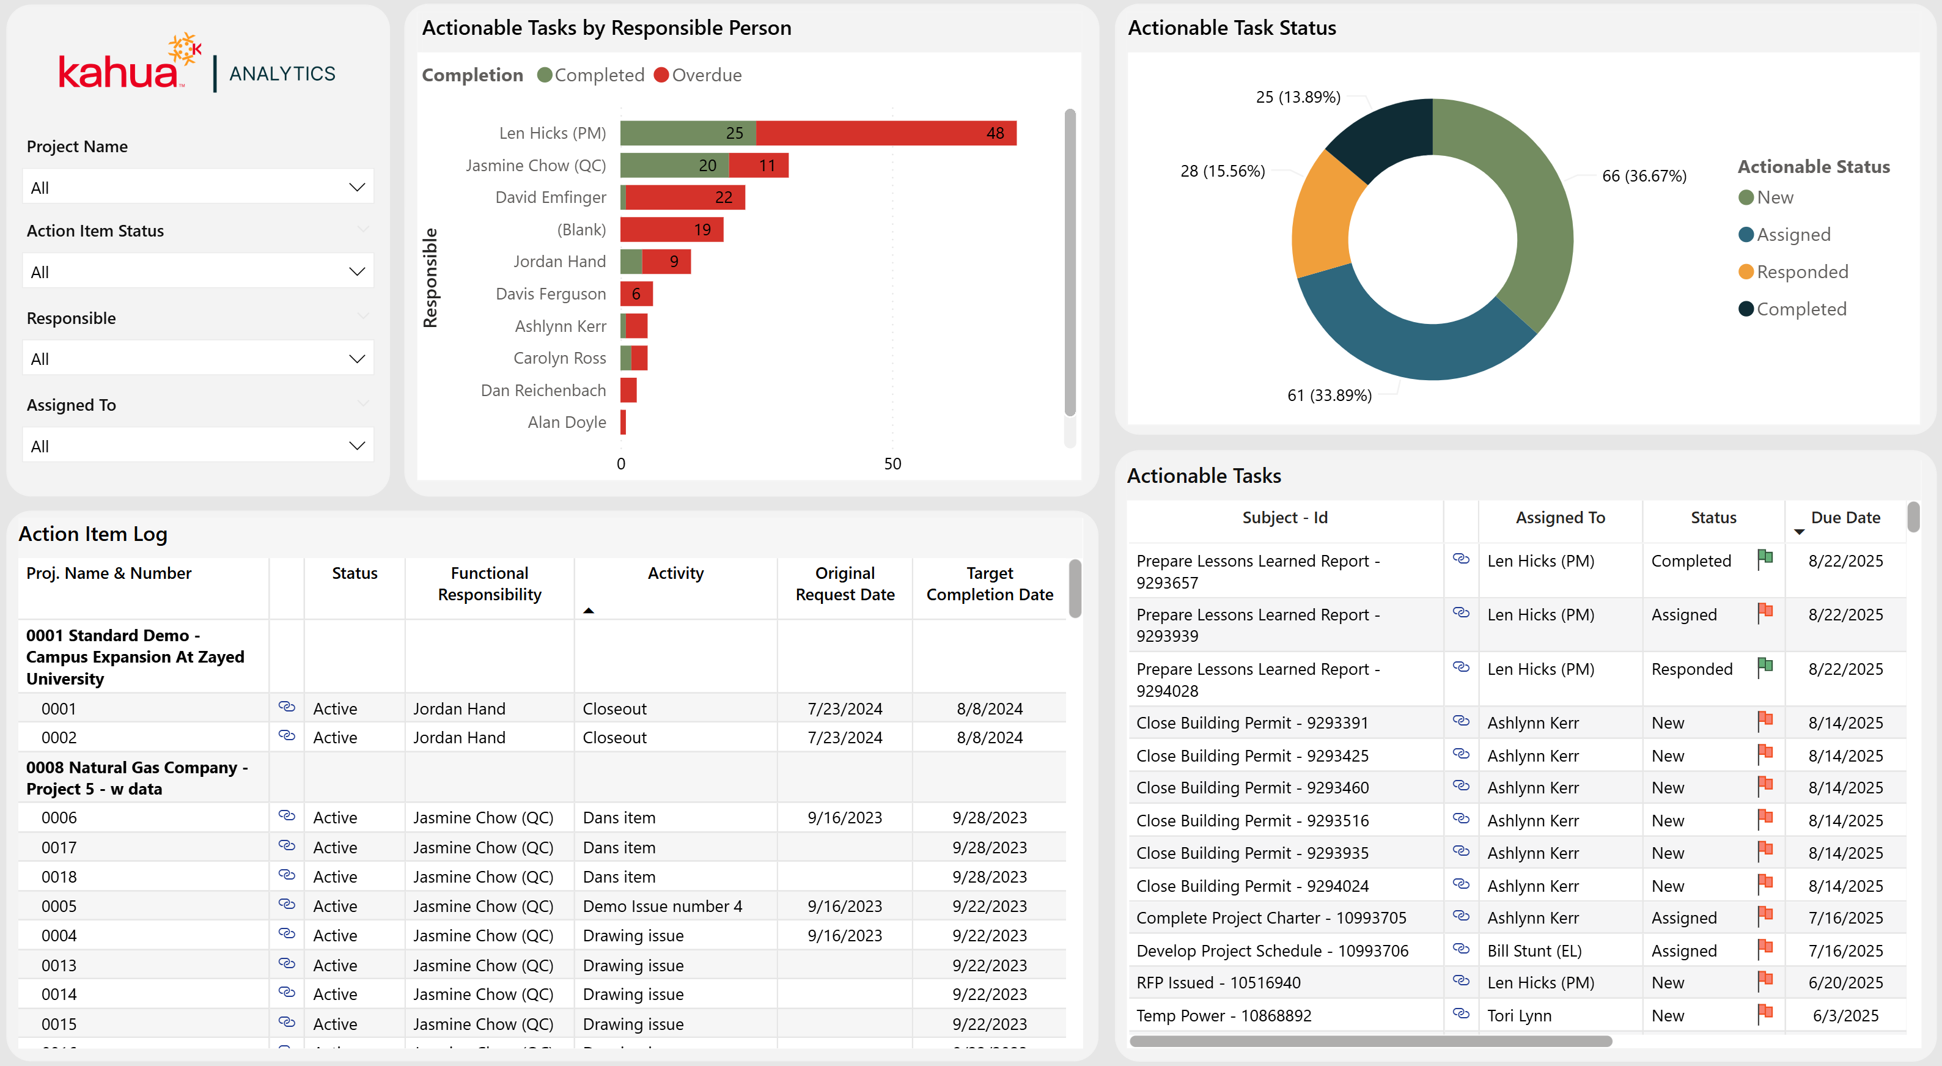Image resolution: width=1942 pixels, height=1066 pixels.
Task: Click link icon for action item 0001
Action: coord(287,707)
